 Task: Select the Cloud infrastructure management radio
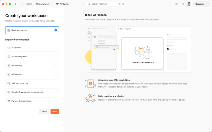click(56, 92)
